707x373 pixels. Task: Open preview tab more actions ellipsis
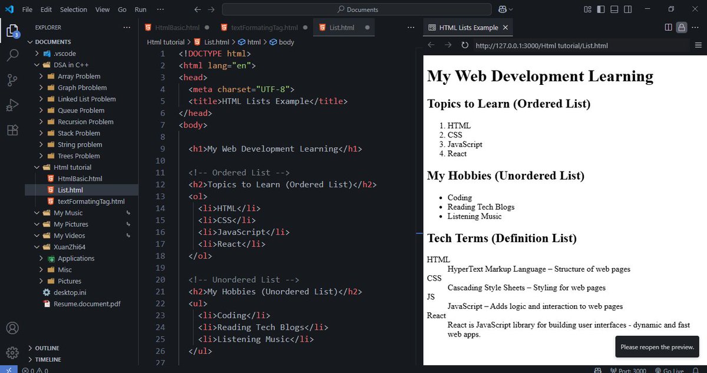[696, 27]
